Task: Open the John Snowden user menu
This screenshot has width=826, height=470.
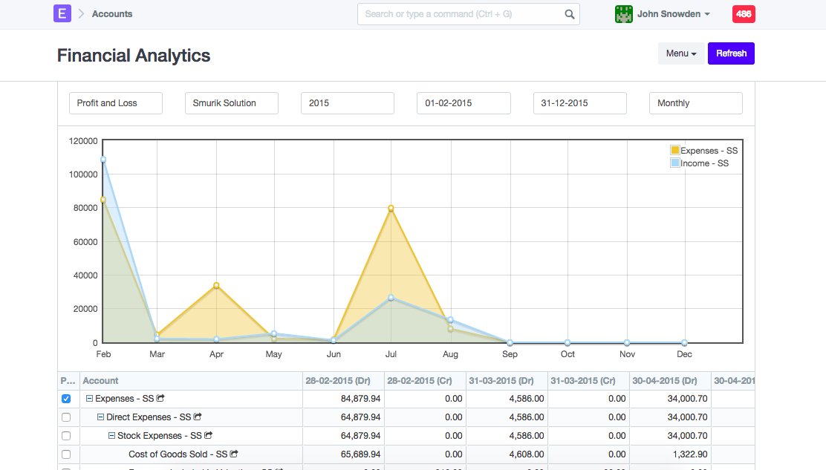Action: click(673, 14)
